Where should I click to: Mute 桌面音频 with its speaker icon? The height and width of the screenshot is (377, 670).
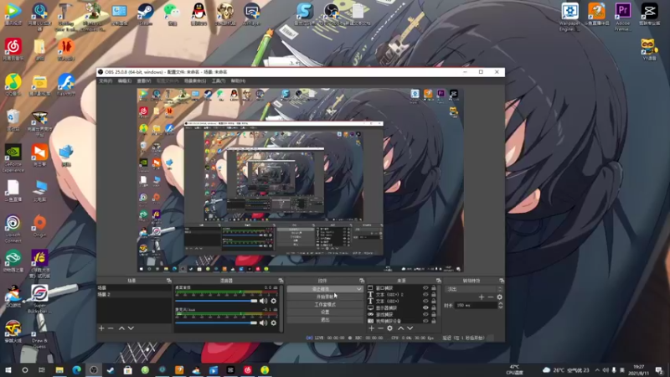(263, 301)
